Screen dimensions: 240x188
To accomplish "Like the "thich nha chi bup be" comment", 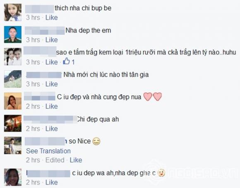I will point(52,17).
